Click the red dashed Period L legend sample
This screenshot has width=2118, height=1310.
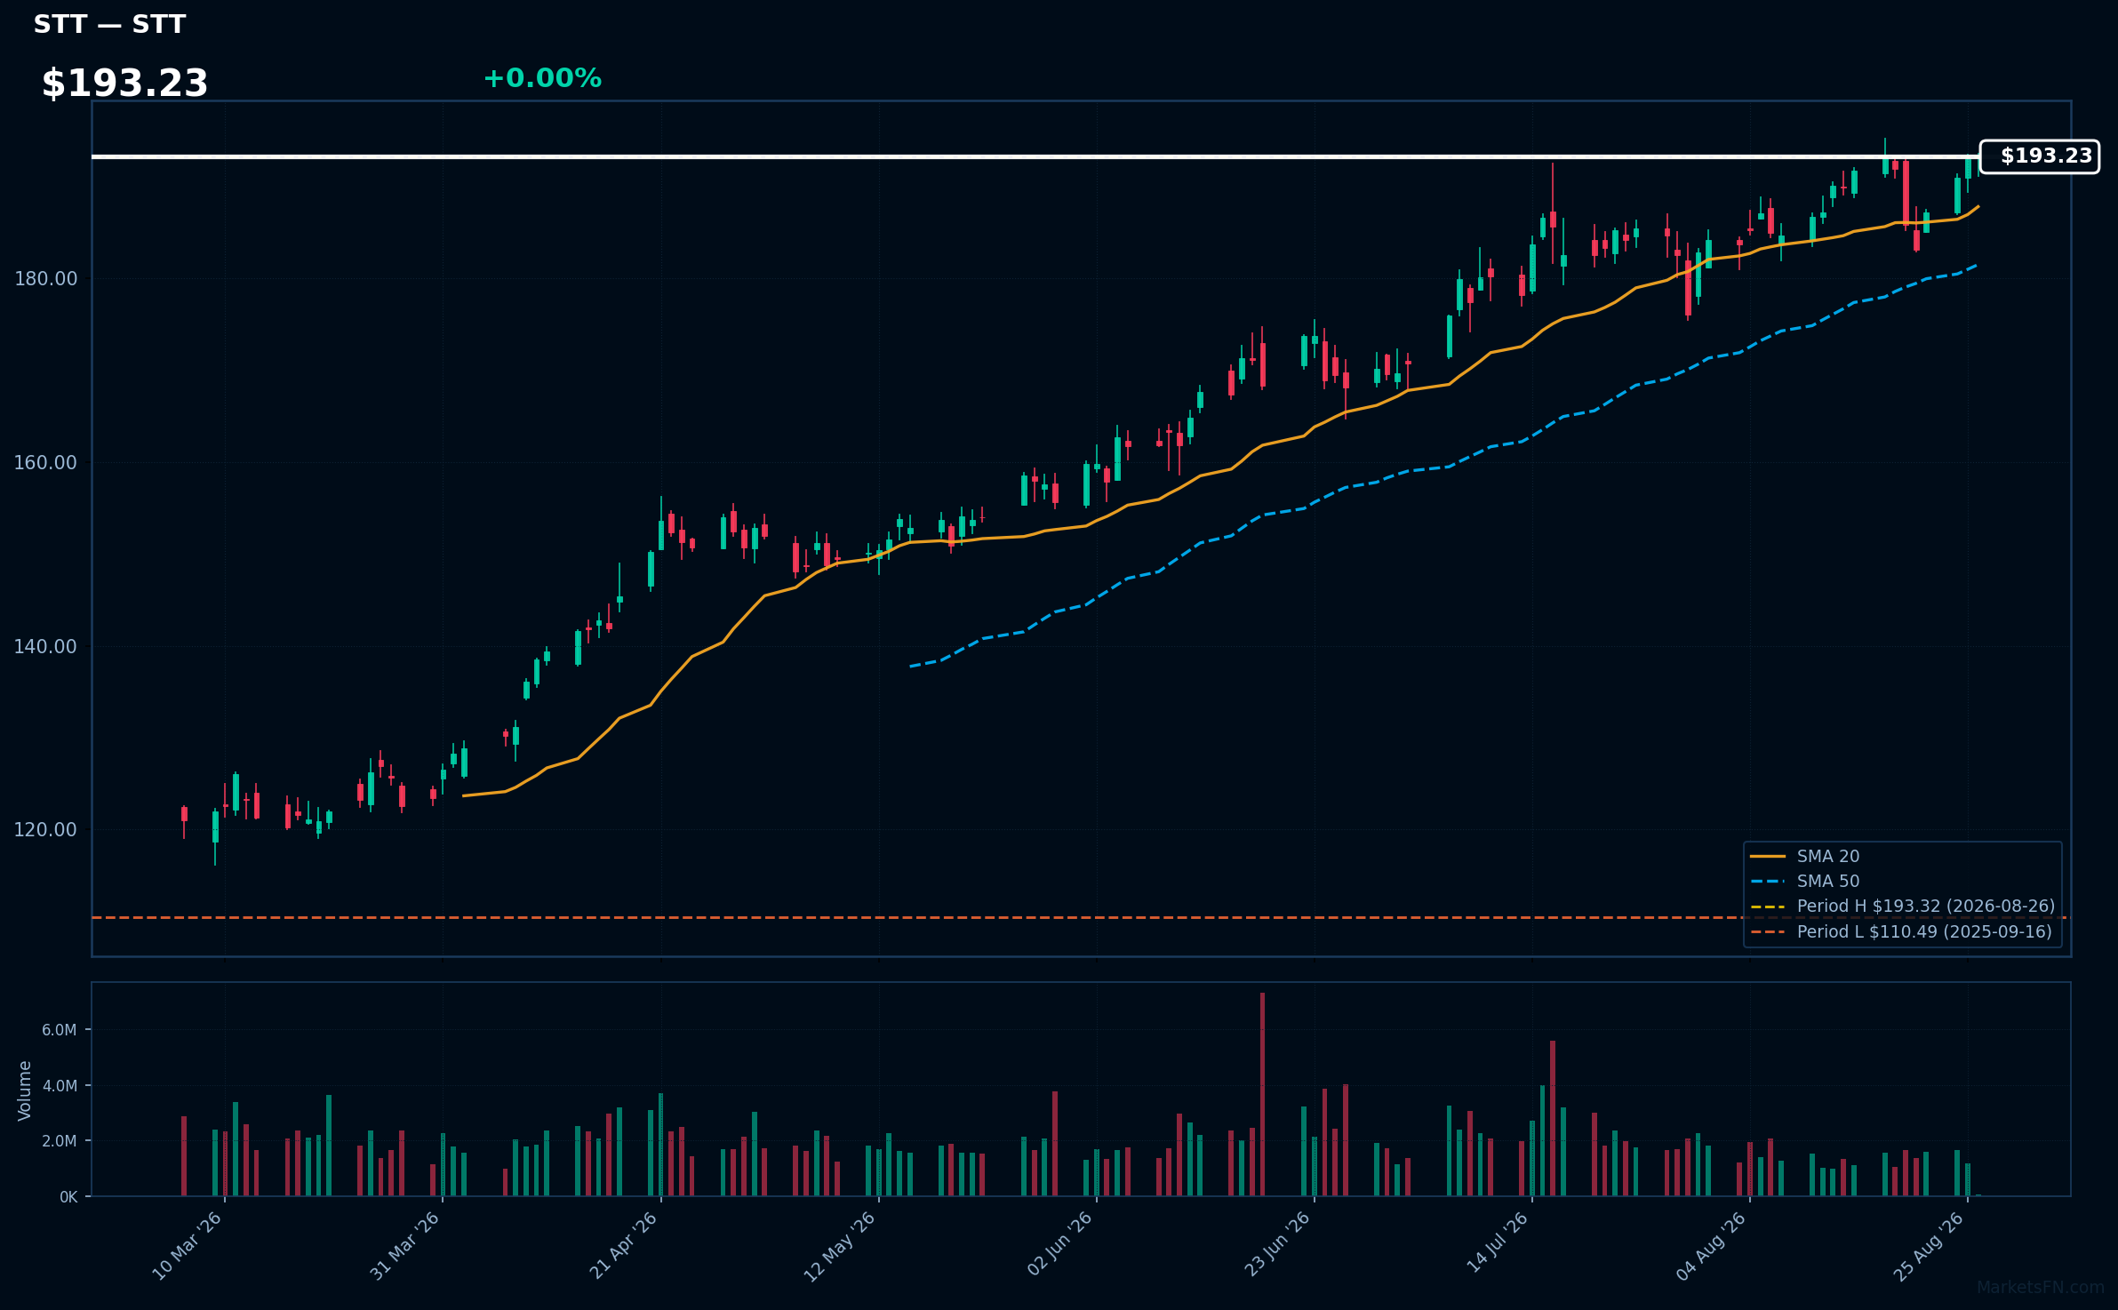1768,932
